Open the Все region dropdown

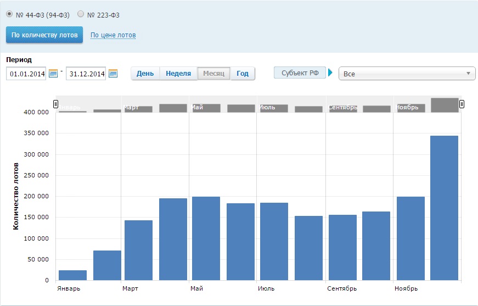[x=407, y=74]
